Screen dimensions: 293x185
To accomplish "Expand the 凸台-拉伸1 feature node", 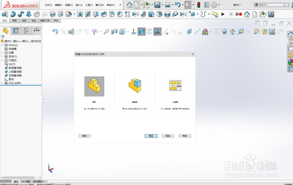I will click(x=2, y=83).
